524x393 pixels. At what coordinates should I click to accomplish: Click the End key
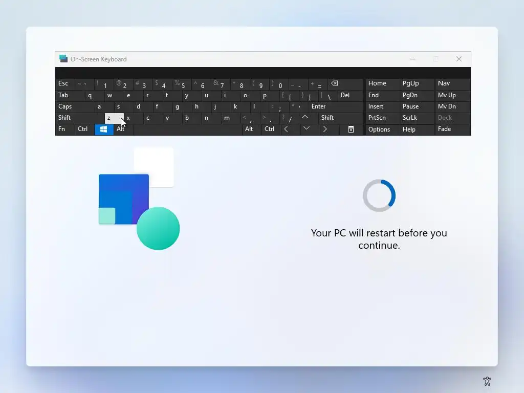click(x=382, y=96)
